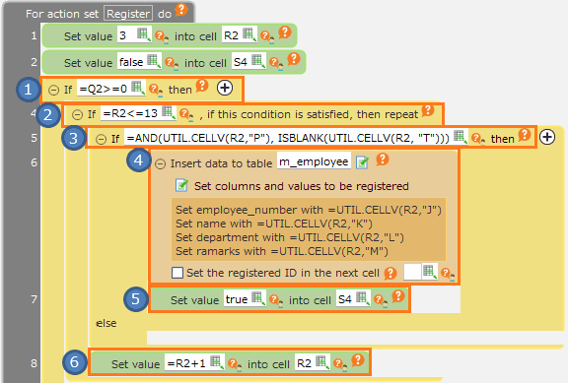This screenshot has width=568, height=383.
Task: Open help for registered ID option
Action: coord(390,273)
